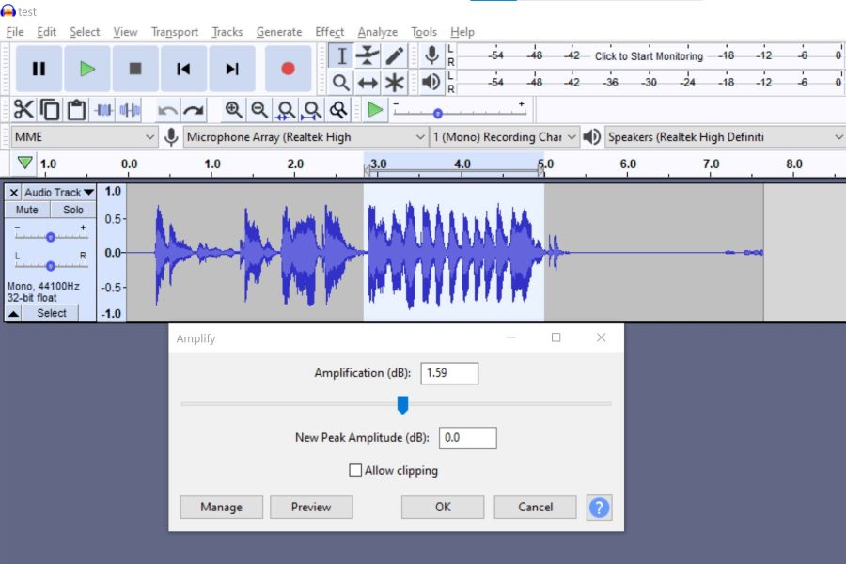This screenshot has height=564, width=846.
Task: Adjust the track gain slider
Action: (50, 237)
